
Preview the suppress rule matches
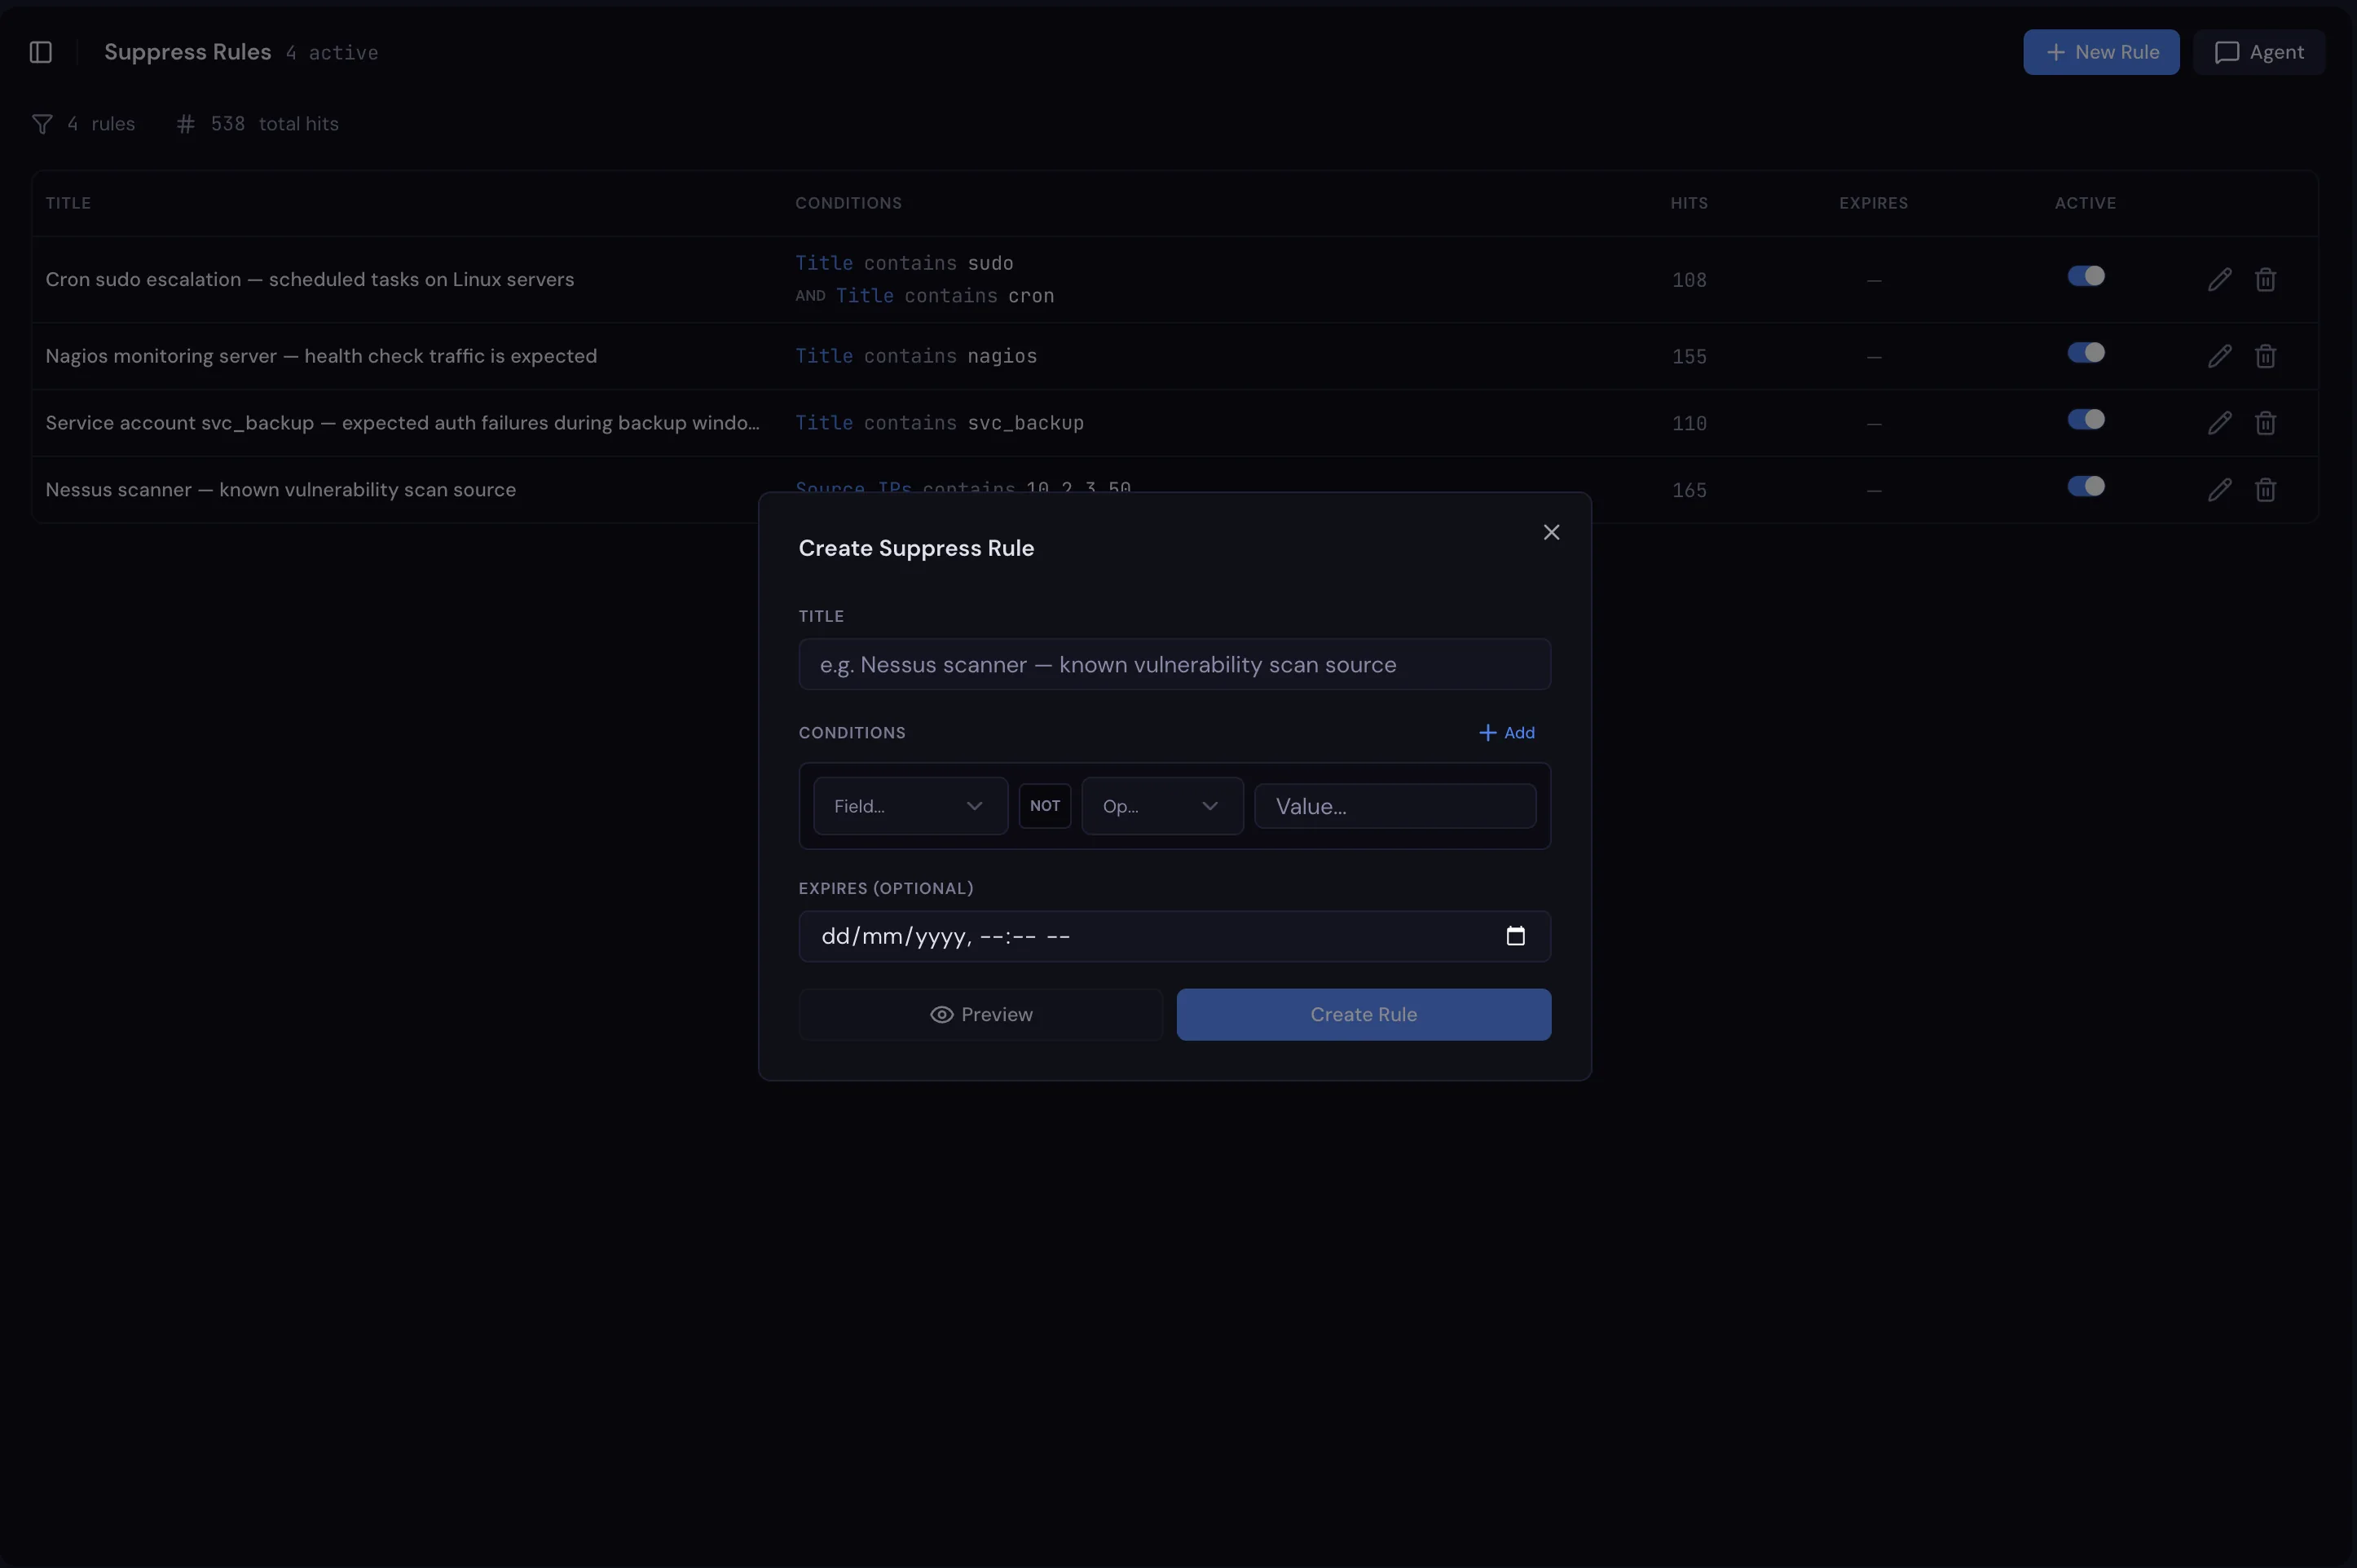pos(981,1015)
